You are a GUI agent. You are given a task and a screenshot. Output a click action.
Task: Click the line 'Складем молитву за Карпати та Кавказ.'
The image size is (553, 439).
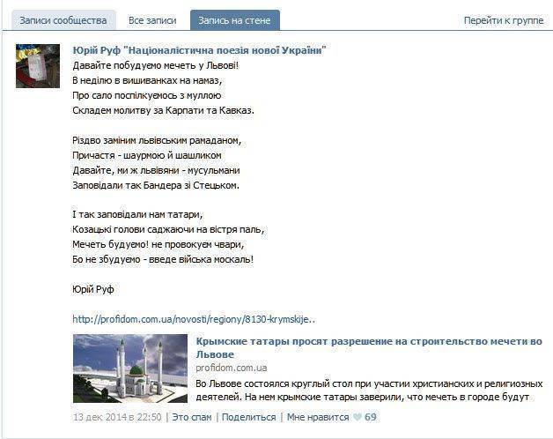(163, 110)
